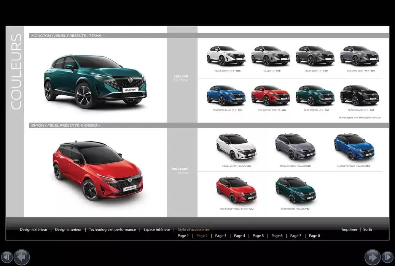
Task: Go to Page 8
Action: pos(314,236)
